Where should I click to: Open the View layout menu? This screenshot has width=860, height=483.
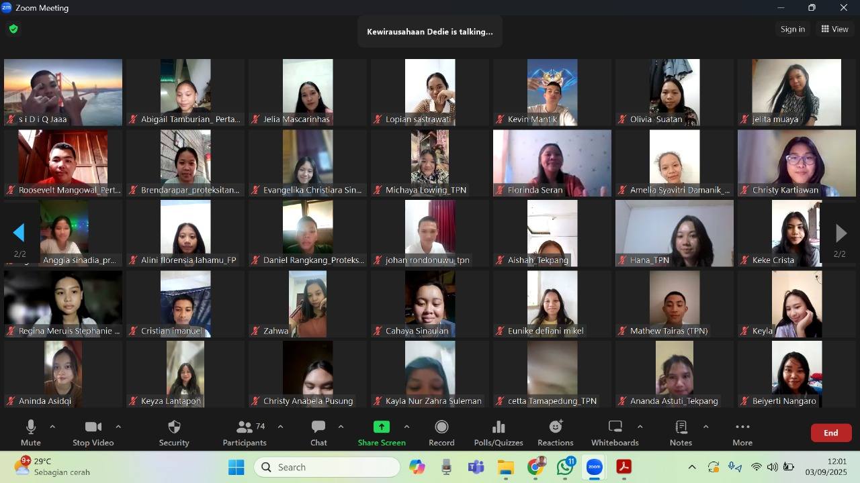coord(834,29)
